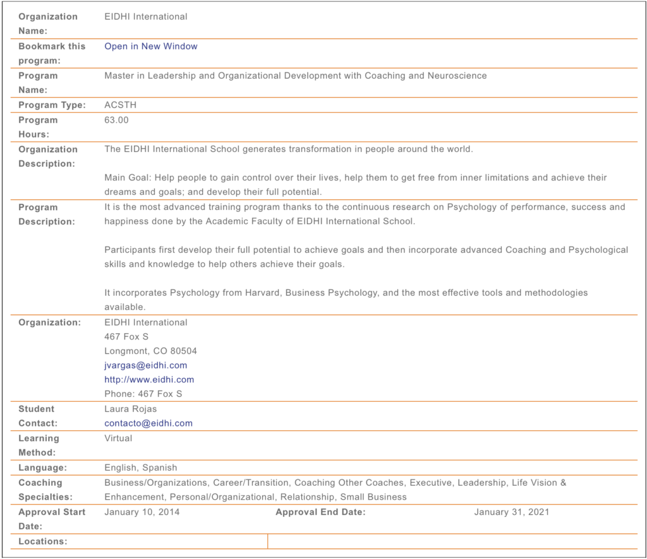Click the paragraph beginning 'It is the most advanced'
647x559 pixels.
pyautogui.click(x=365, y=215)
